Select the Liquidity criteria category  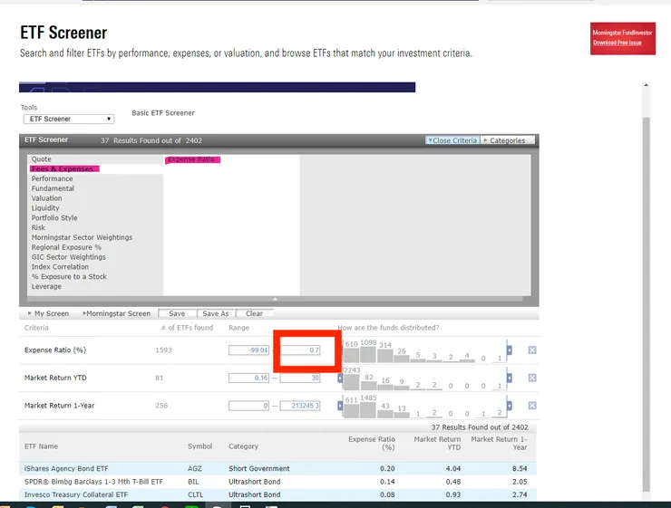click(x=45, y=208)
